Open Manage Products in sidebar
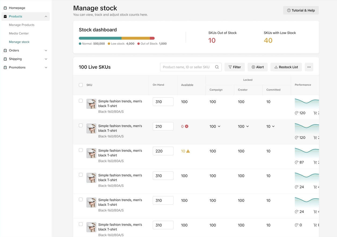The width and height of the screenshot is (337, 237). 22,25
